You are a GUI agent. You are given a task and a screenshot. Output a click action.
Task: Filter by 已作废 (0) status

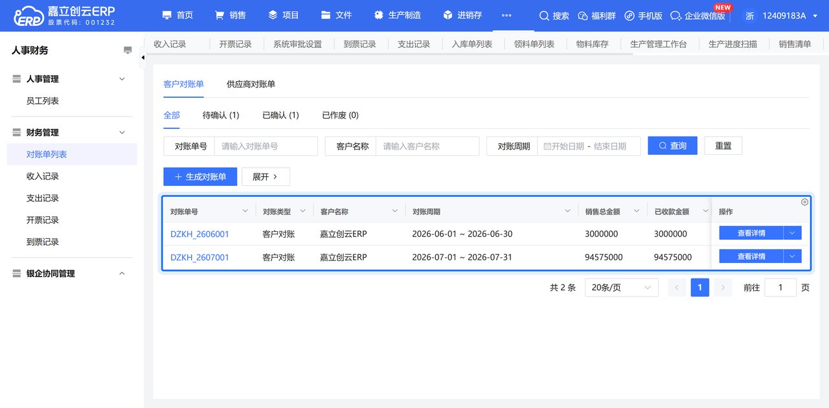pyautogui.click(x=340, y=115)
